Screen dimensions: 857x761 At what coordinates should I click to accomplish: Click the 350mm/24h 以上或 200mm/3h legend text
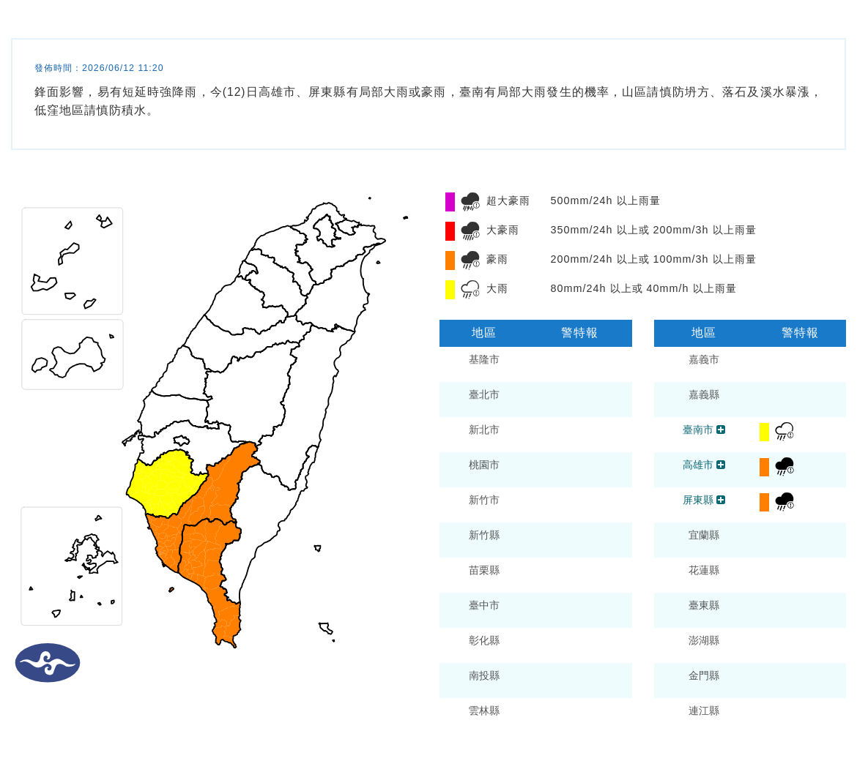pos(653,230)
